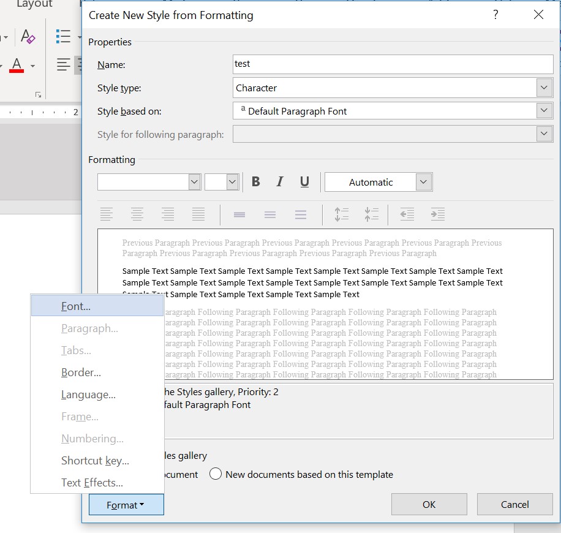
Task: Toggle Bold in style formatting
Action: tap(256, 182)
